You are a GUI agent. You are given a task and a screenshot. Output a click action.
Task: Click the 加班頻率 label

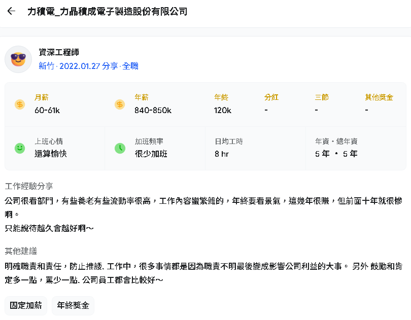pos(149,141)
